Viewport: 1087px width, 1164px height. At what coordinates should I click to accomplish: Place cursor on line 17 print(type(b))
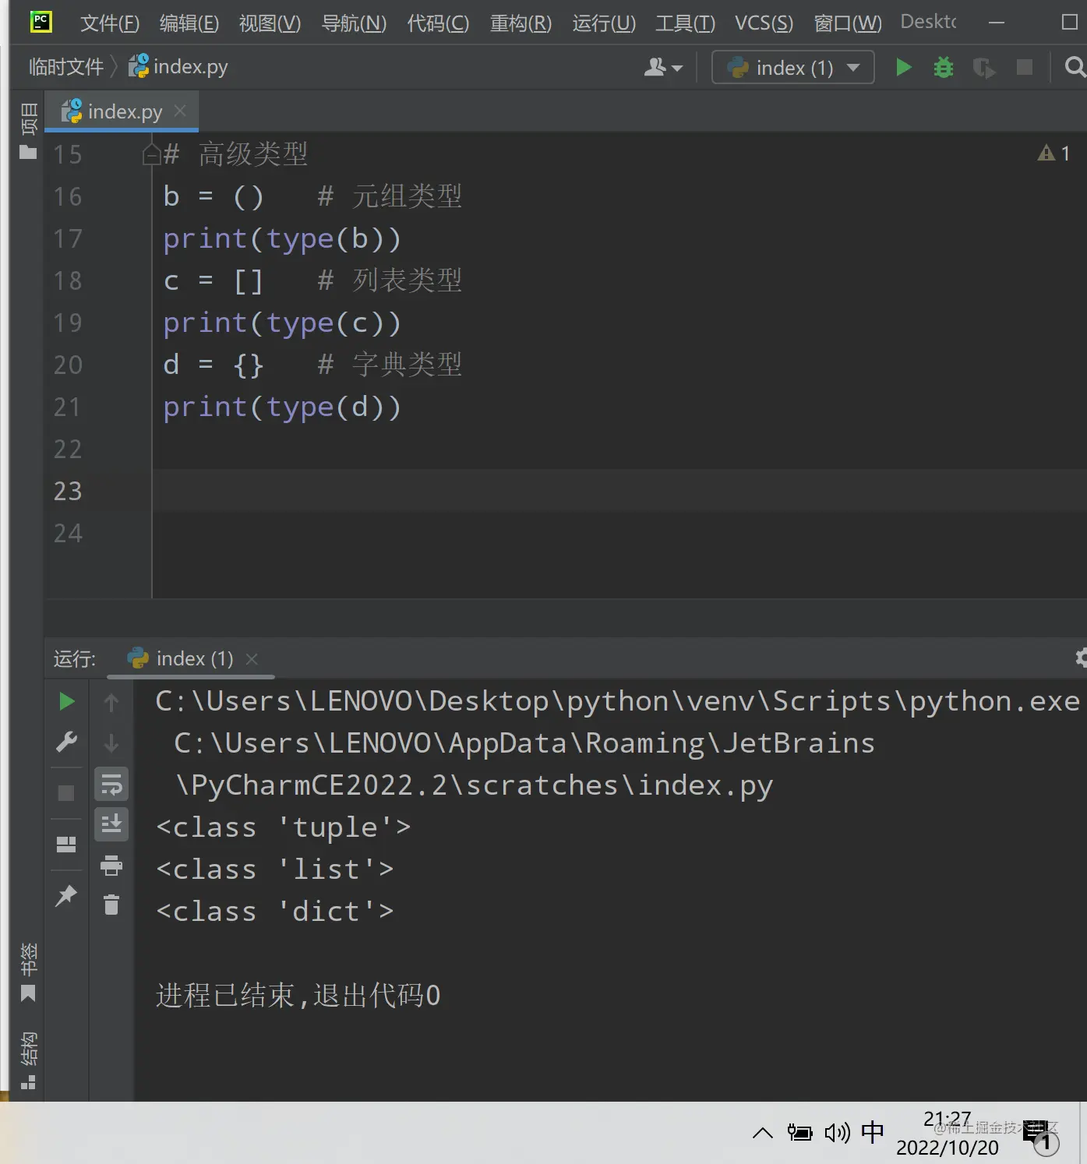[x=282, y=238]
